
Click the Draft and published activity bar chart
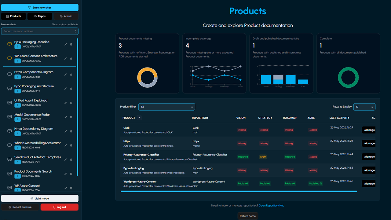(283, 75)
